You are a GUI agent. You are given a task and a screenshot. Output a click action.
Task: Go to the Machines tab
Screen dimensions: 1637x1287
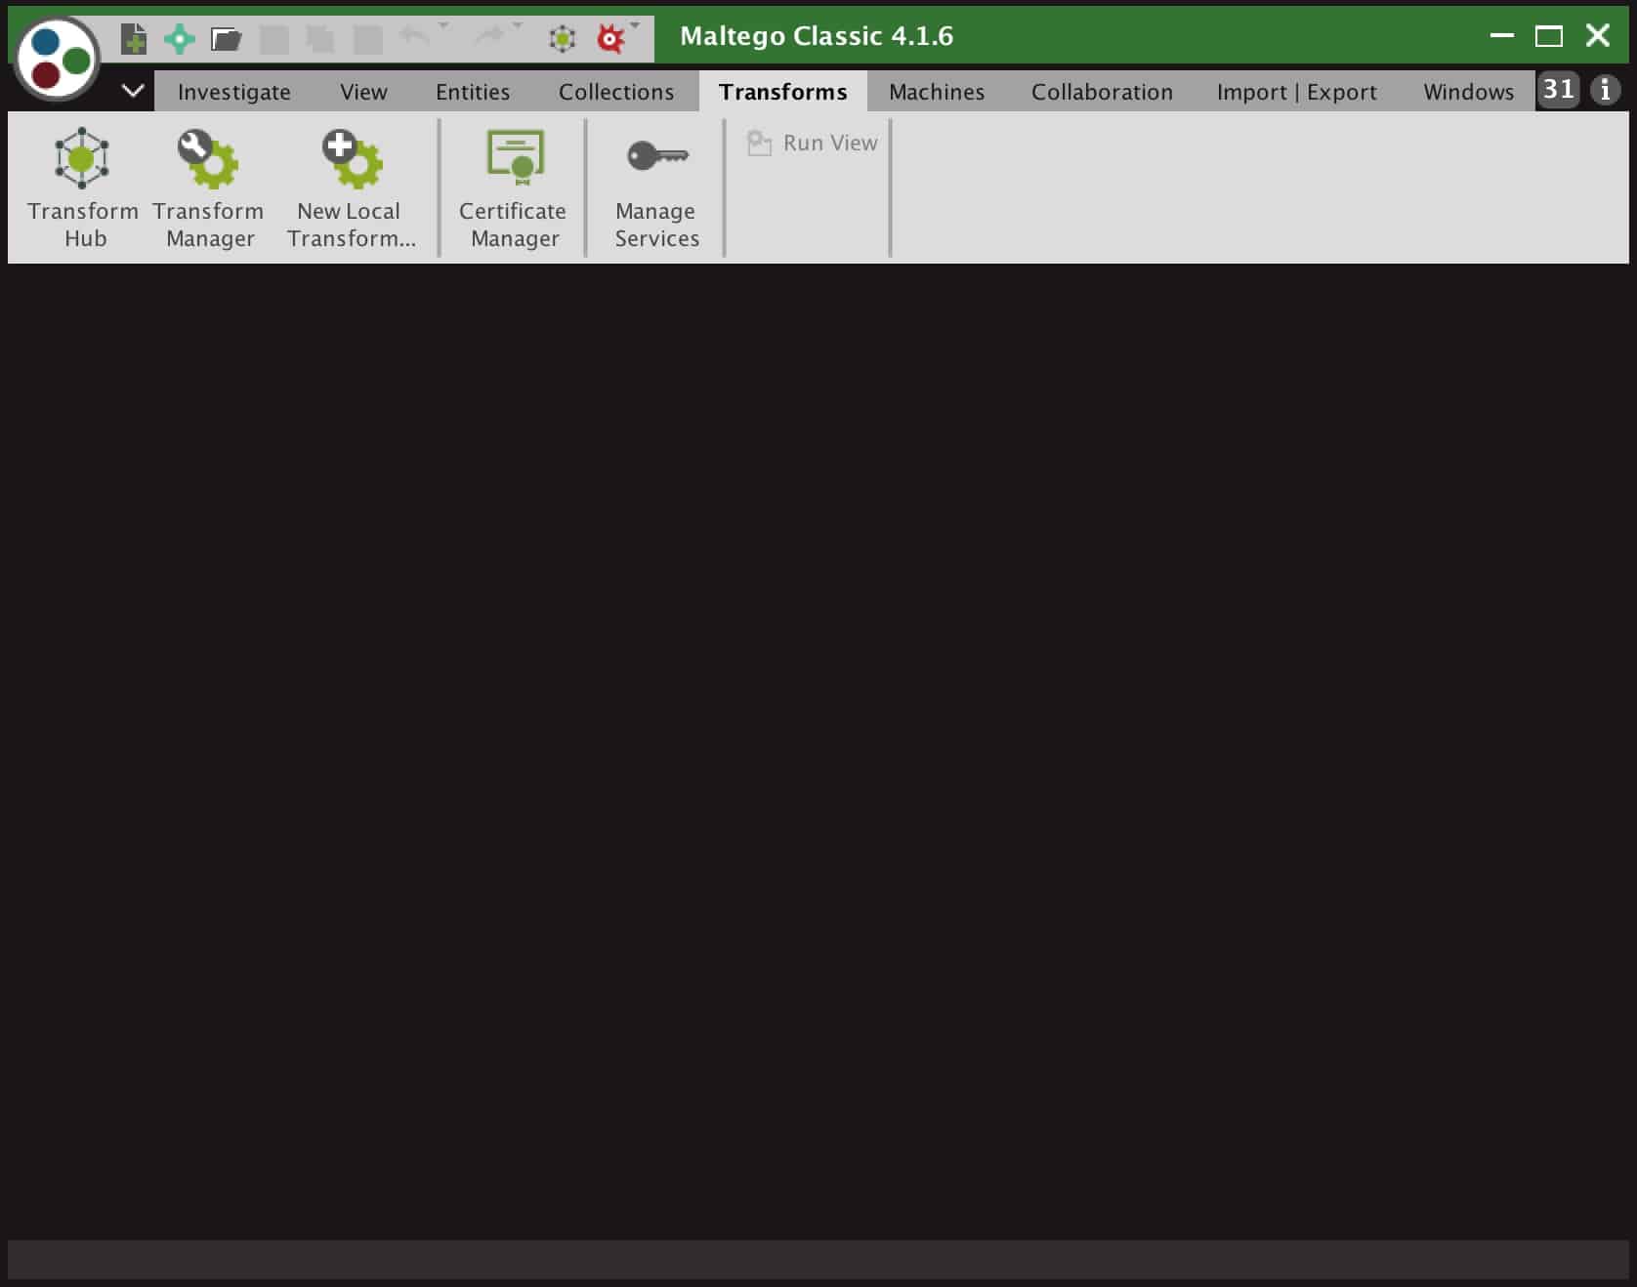(937, 92)
